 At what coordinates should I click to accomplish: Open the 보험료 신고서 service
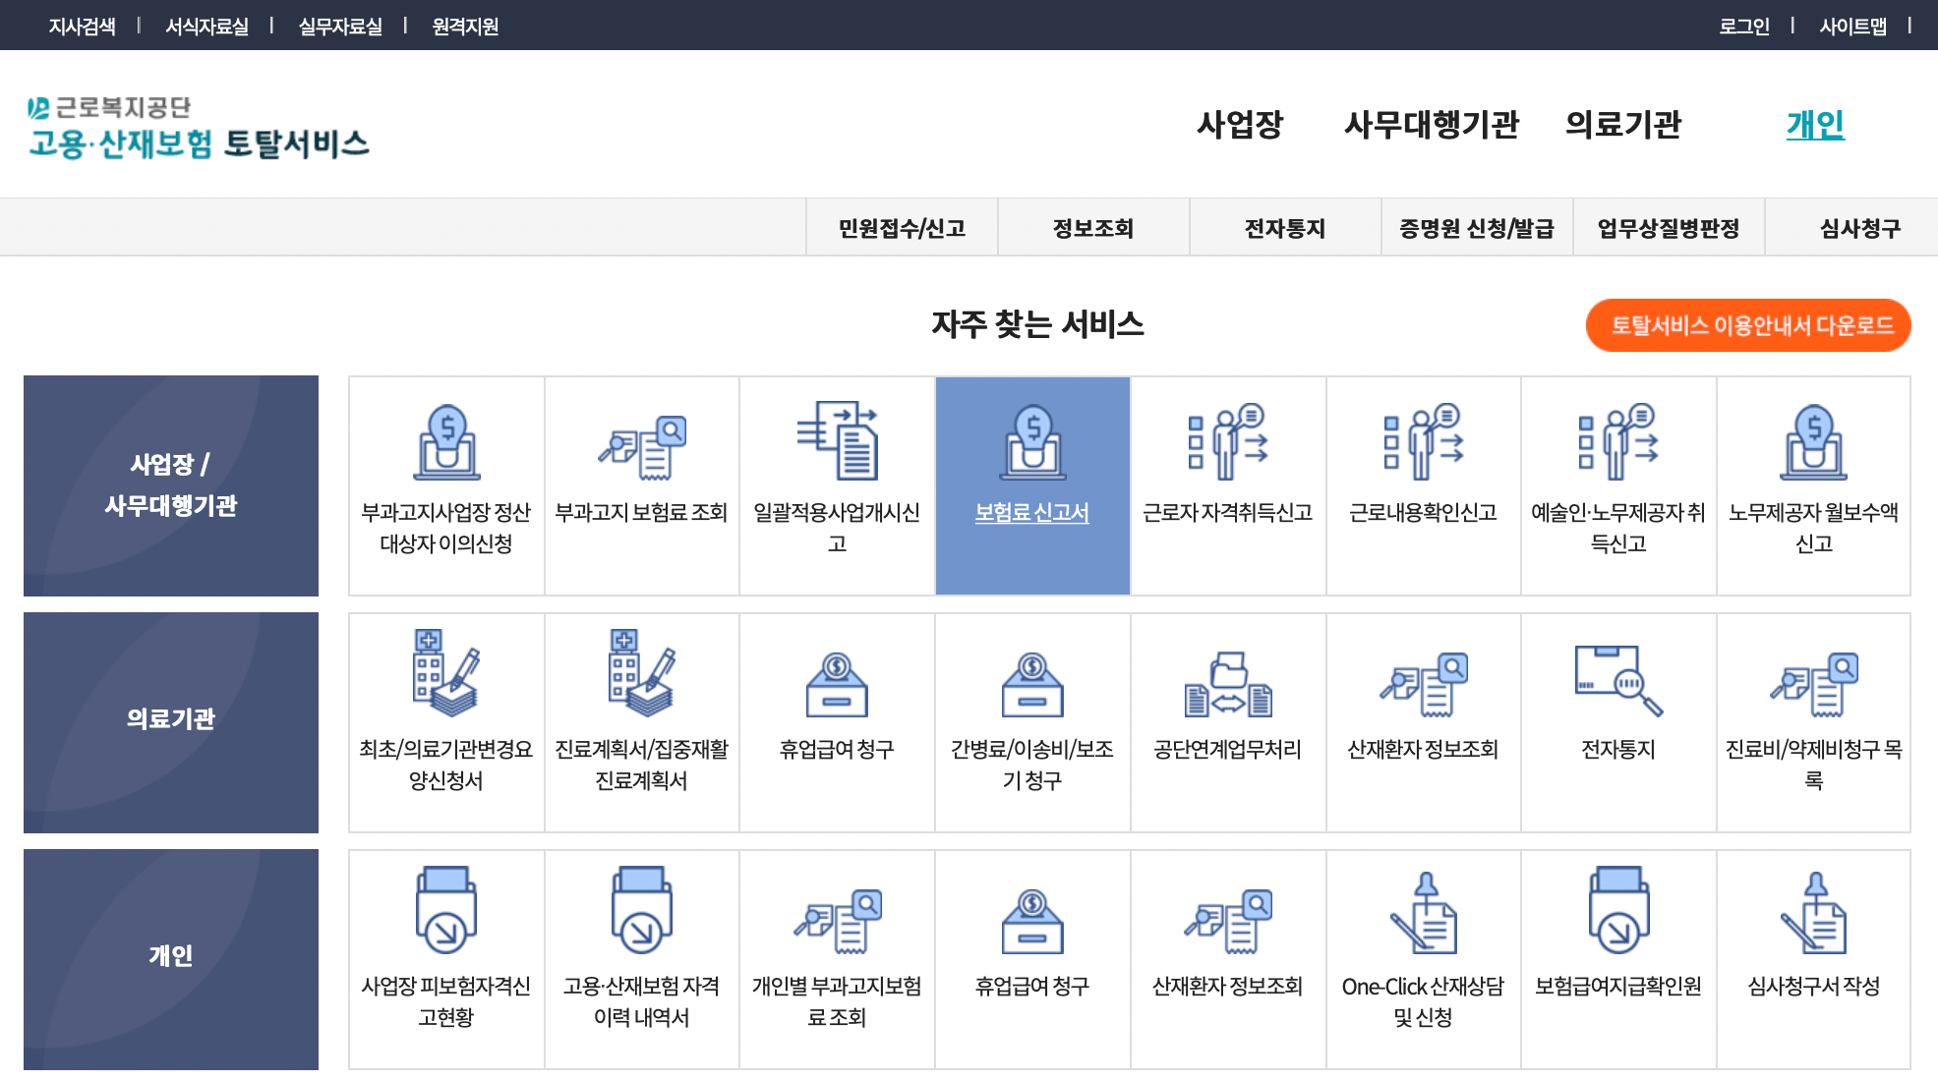coord(1031,482)
